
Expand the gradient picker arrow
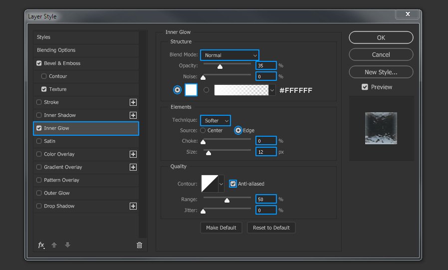[x=272, y=90]
